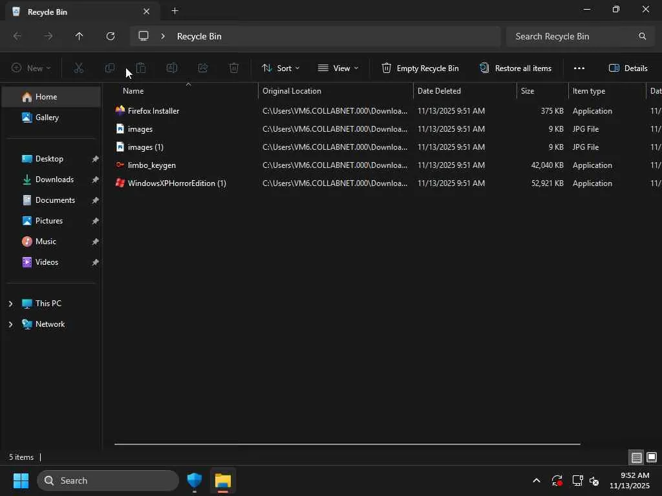Click the pin next to Music
The width and height of the screenshot is (662, 496).
96,242
